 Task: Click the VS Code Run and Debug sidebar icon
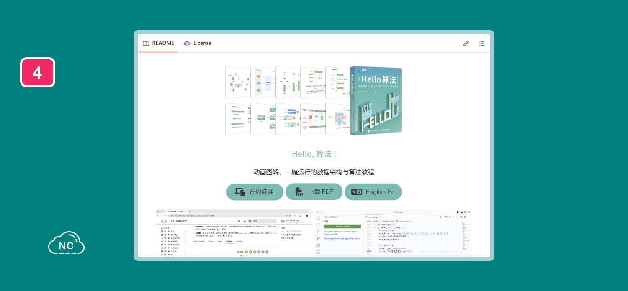[x=318, y=238]
